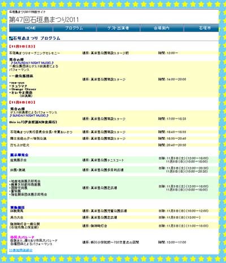Click the time 14:00–20:00 entry
The height and width of the screenshot is (263, 226).
172,80
